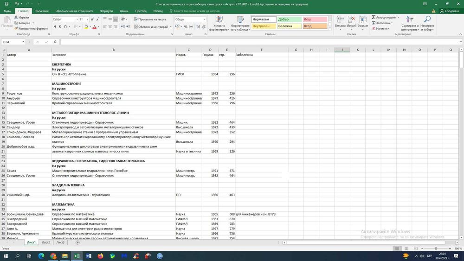Increase font size with the larger A icon
This screenshot has width=464, height=261.
coord(92,19)
